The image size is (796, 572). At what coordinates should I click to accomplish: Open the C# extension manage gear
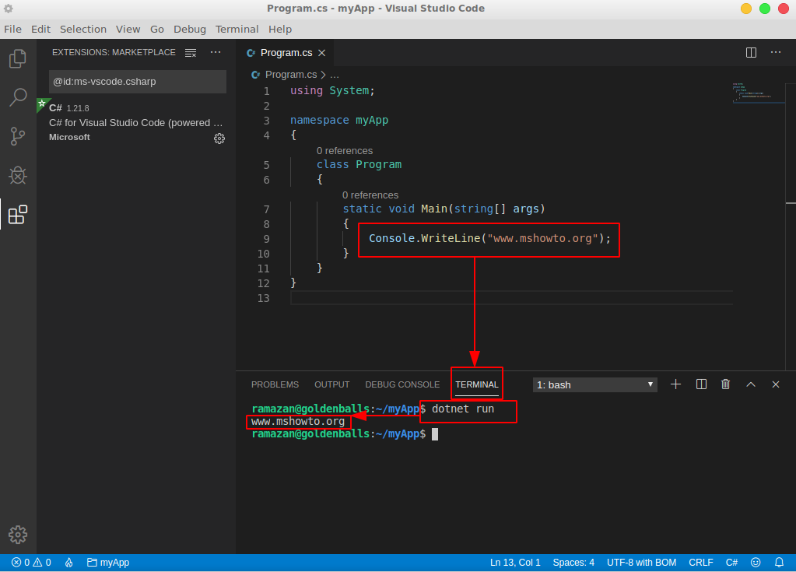tap(219, 139)
